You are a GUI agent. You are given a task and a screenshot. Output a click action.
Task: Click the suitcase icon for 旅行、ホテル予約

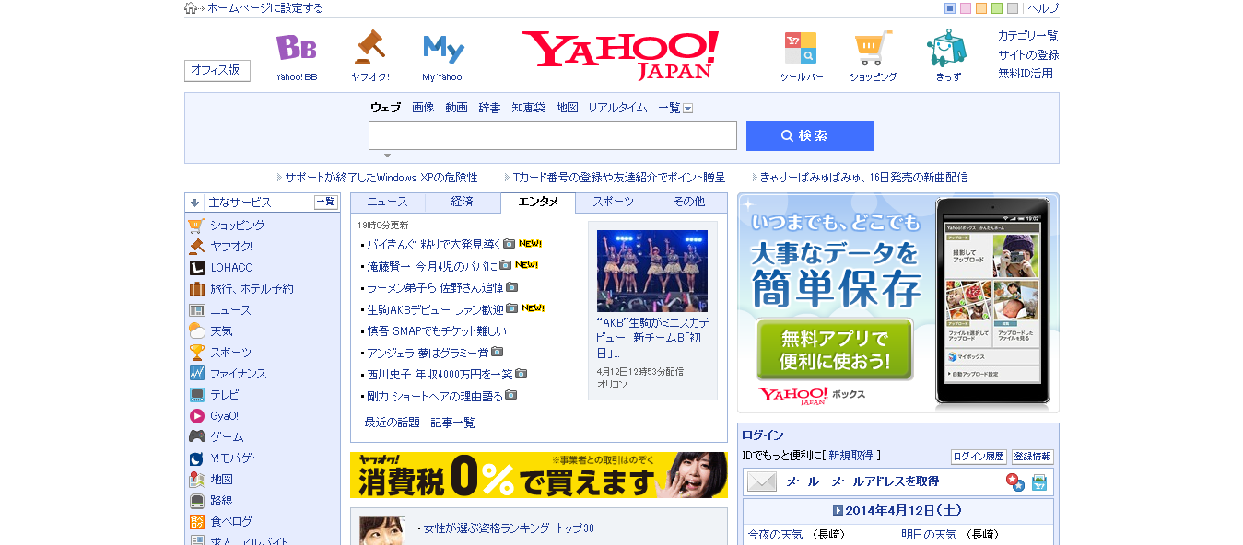(x=196, y=289)
